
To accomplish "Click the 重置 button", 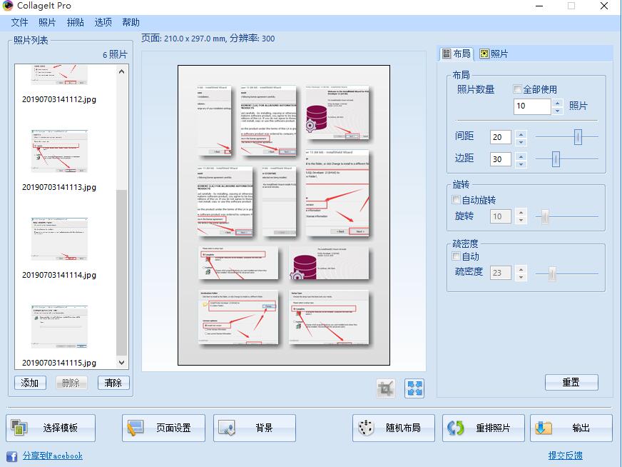I will (571, 382).
